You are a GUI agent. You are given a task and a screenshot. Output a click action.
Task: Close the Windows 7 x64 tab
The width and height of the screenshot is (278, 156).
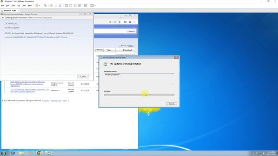coord(18,10)
